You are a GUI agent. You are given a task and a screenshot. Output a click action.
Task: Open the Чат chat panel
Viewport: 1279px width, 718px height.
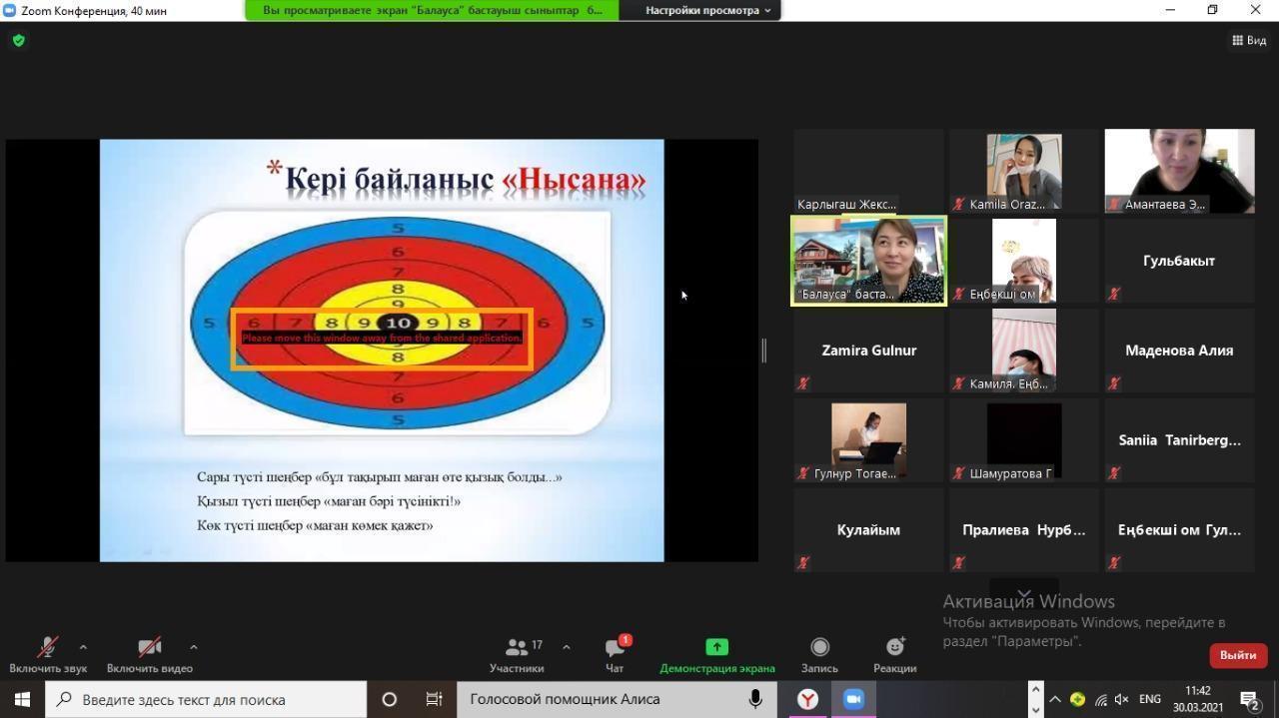click(x=615, y=654)
